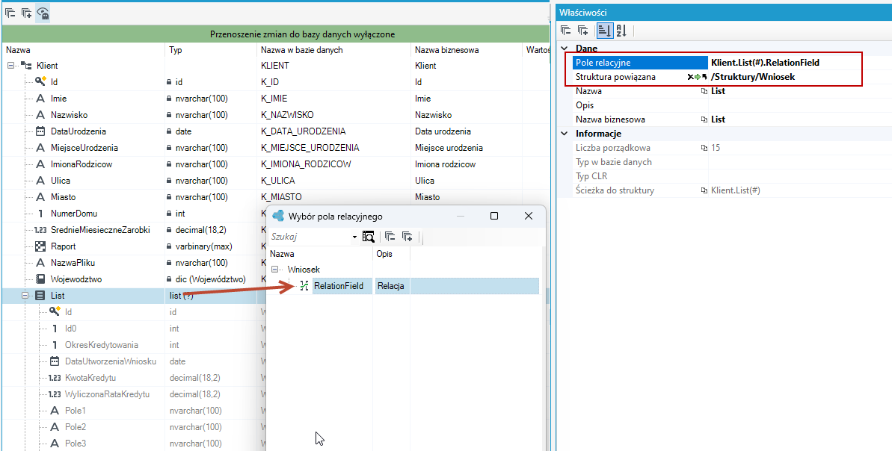Sort properties alphabetically with A-Z button

tap(621, 30)
